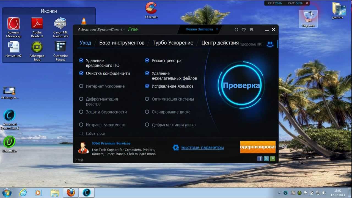
Task: Tick the Выбрать все checkbox
Action: pos(81,133)
